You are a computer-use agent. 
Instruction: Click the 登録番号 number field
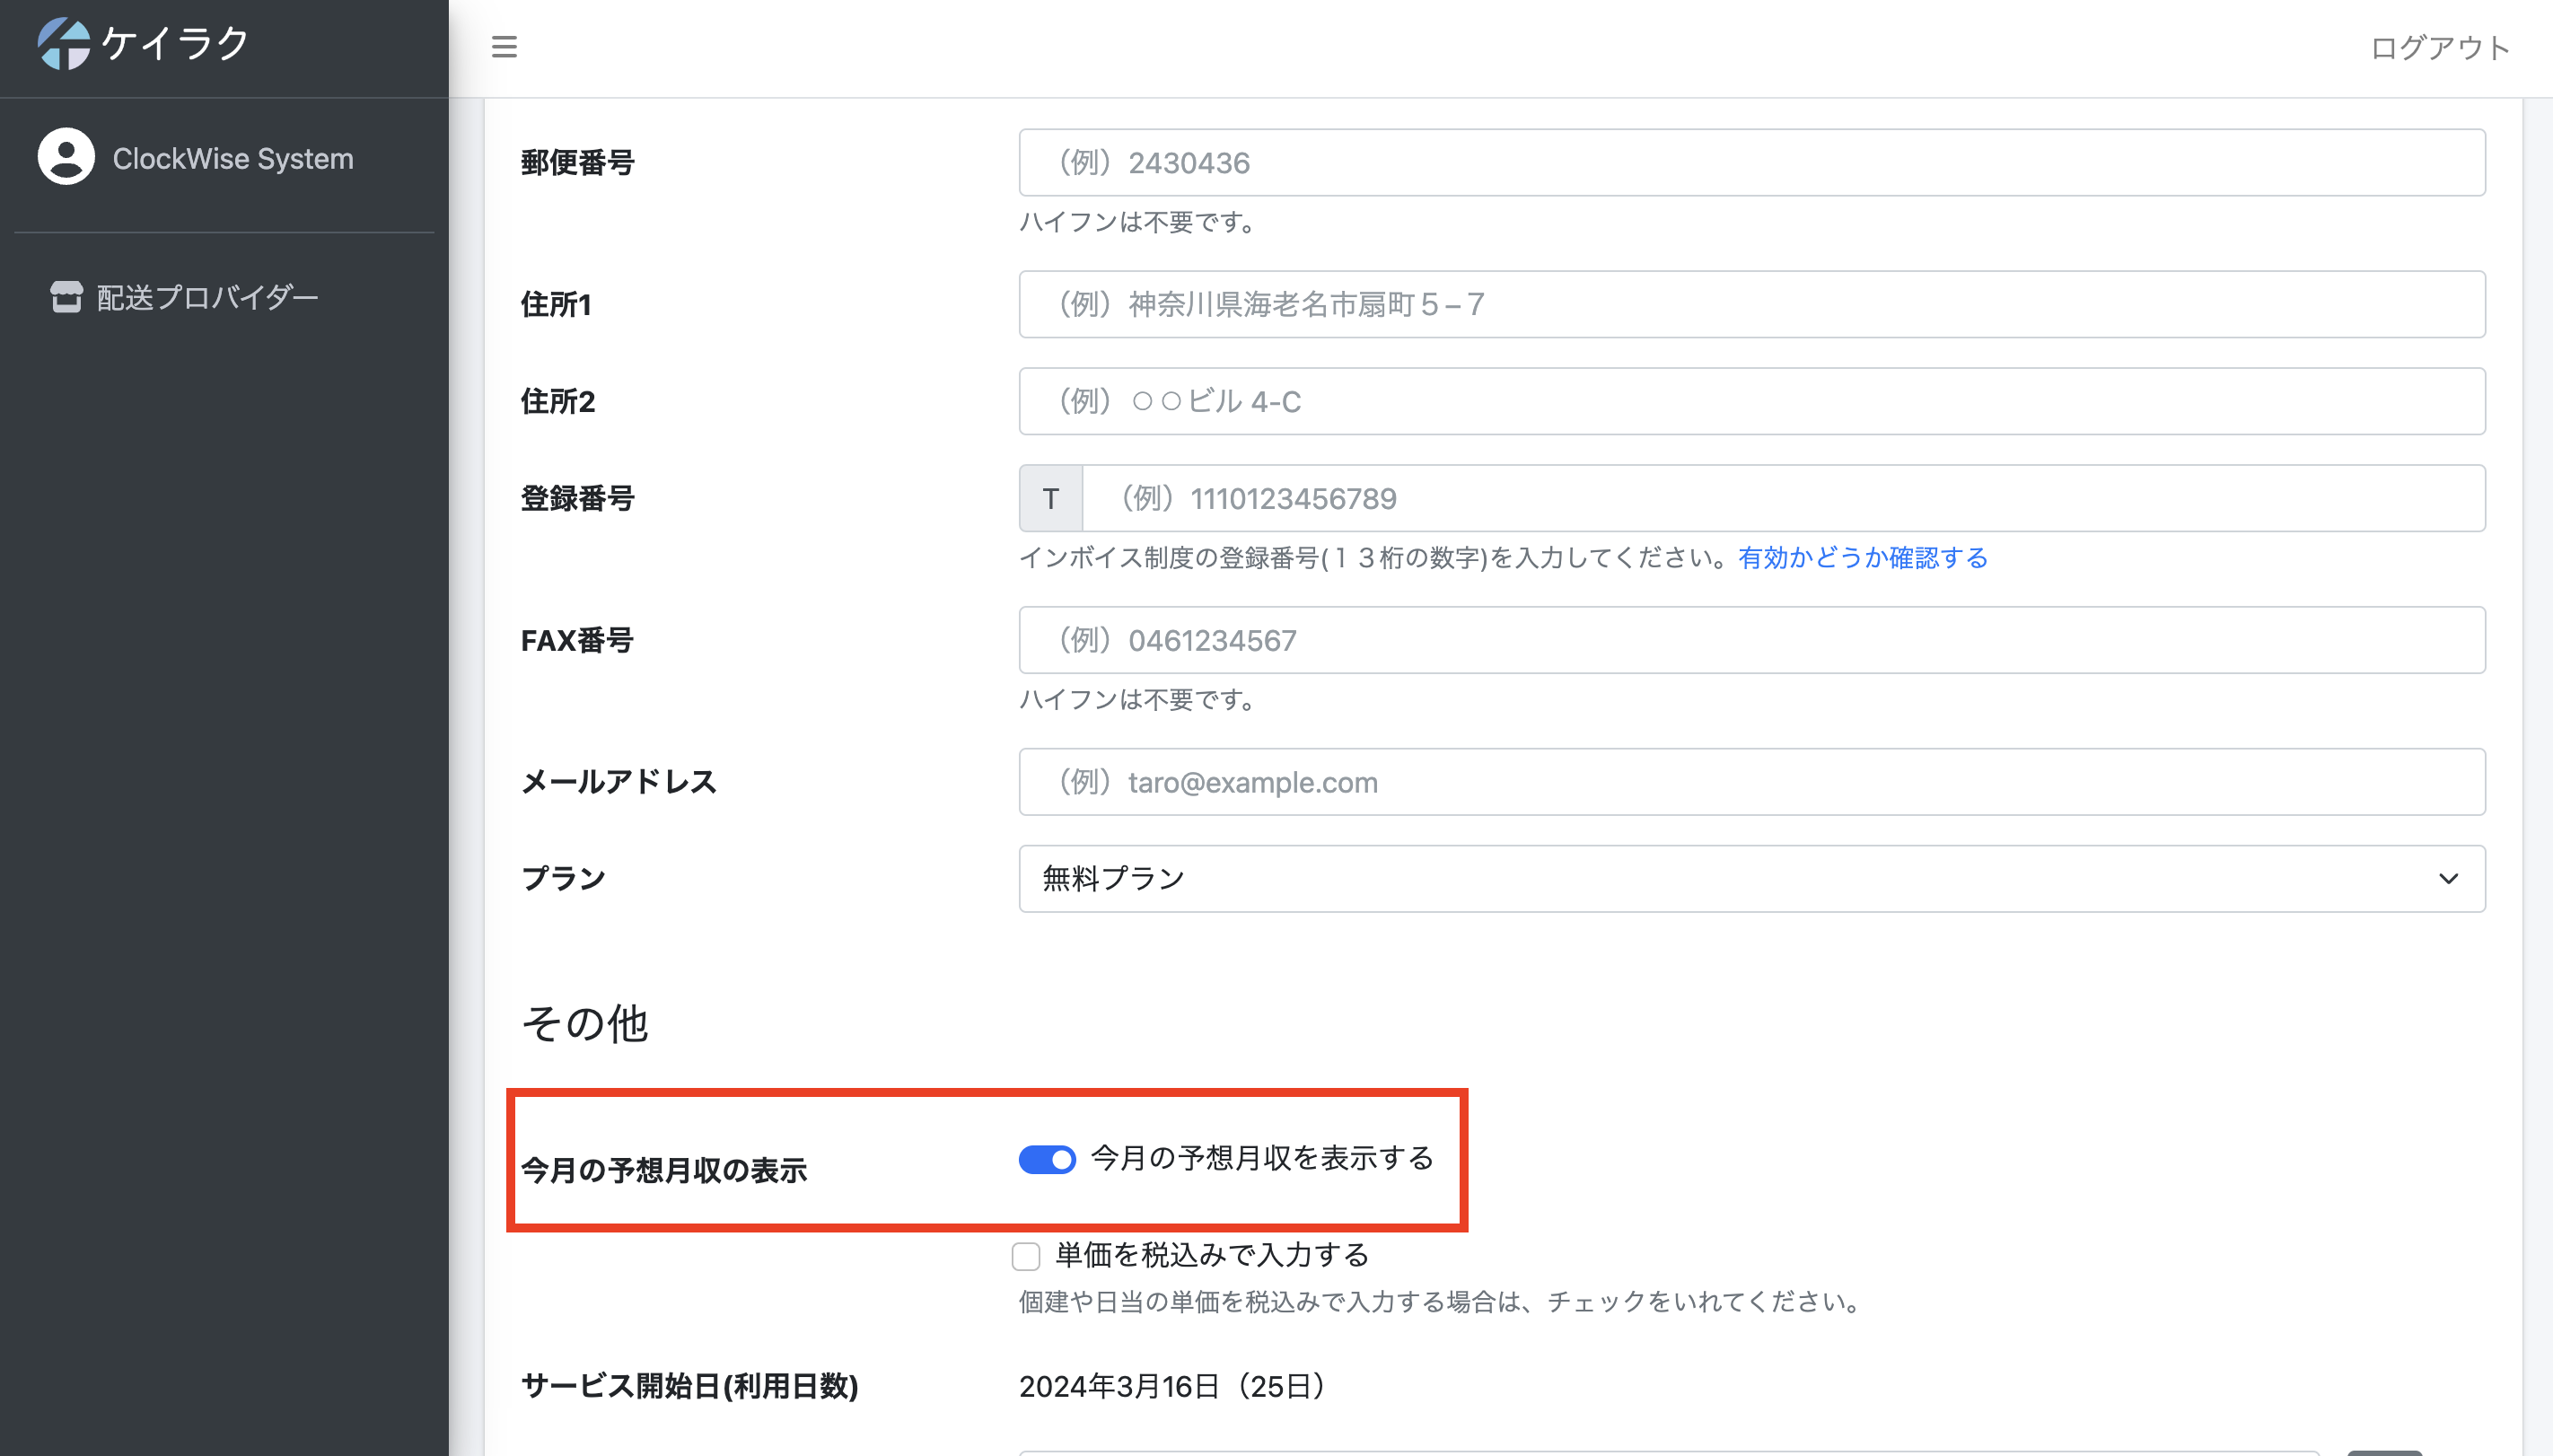[1782, 498]
